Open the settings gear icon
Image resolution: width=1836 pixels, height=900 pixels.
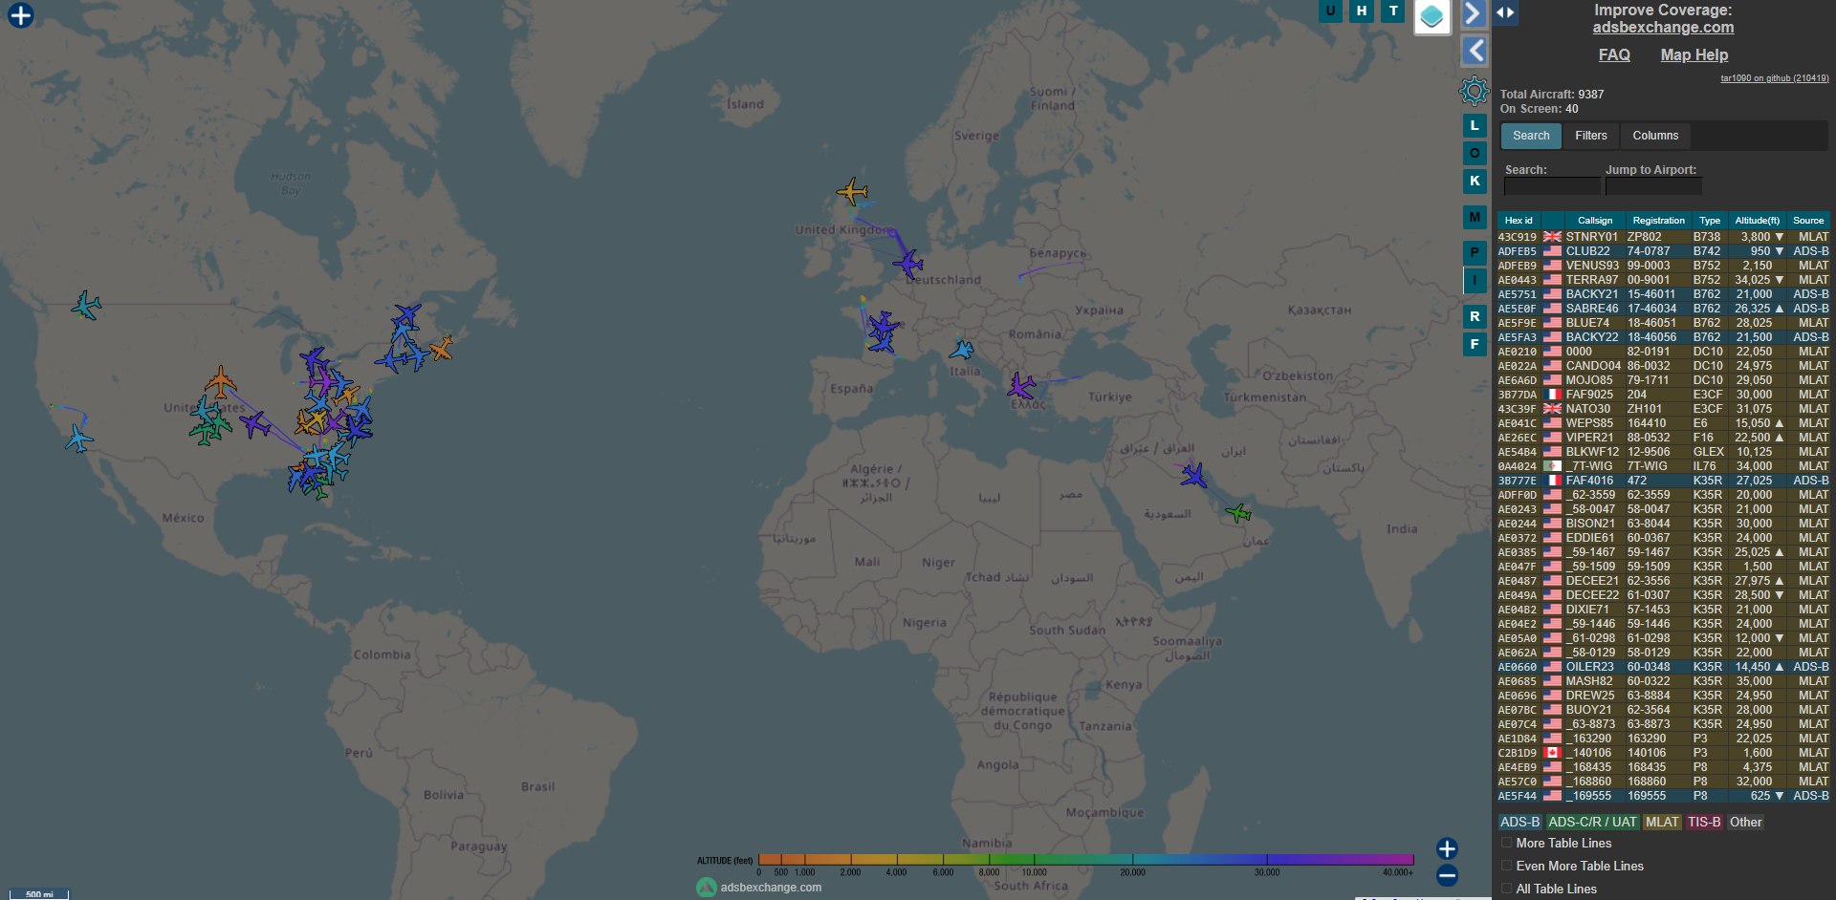pyautogui.click(x=1474, y=91)
